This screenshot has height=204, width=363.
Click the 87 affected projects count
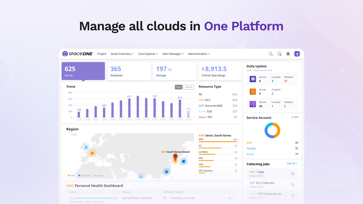(x=165, y=198)
